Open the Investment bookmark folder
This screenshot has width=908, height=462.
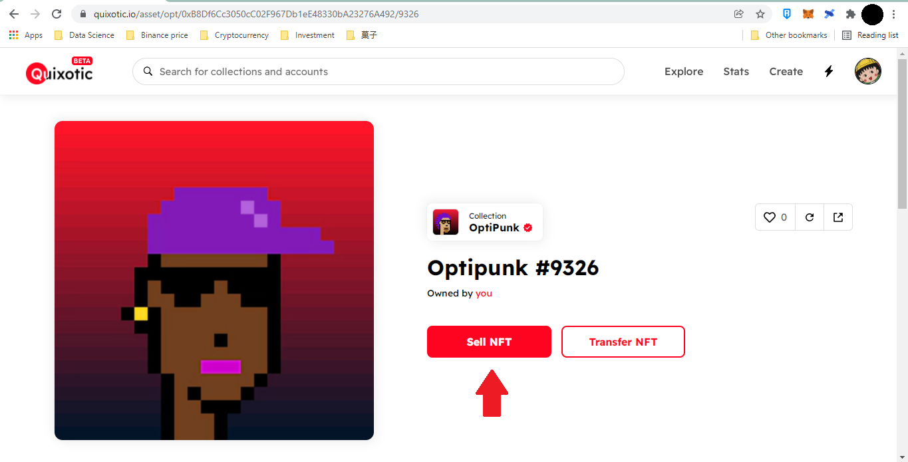click(307, 35)
